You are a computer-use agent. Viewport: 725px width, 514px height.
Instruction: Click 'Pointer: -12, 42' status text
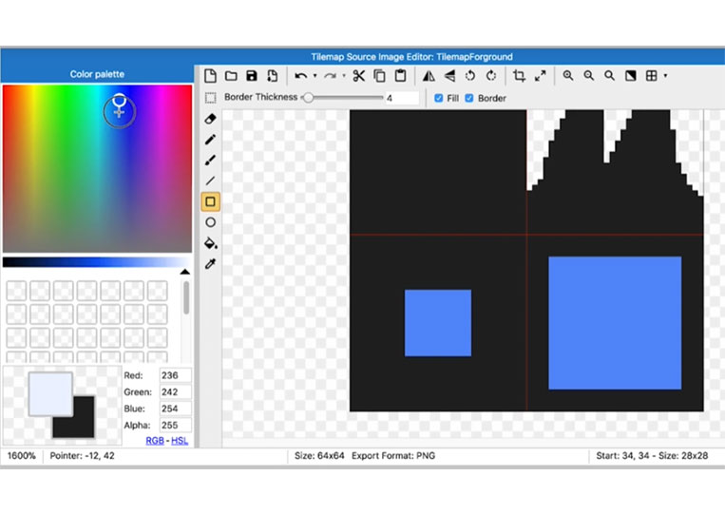point(83,456)
